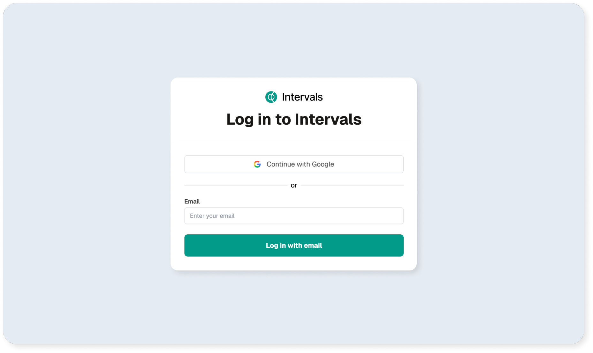This screenshot has width=593, height=353.
Task: Focus the Enter your email field
Action: point(294,216)
